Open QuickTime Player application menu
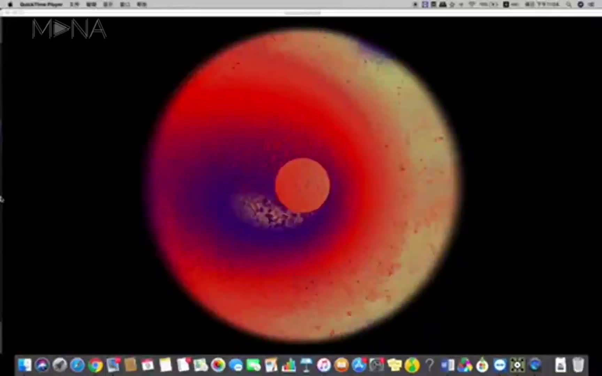 pos(41,4)
